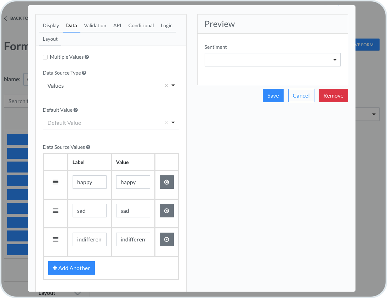The image size is (387, 298).
Task: Click the drag handle for the happy row
Action: click(x=55, y=182)
